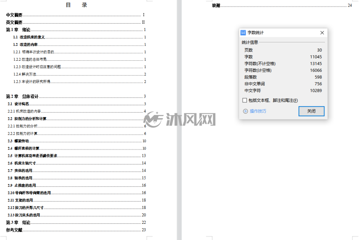
Task: Open entry 2.2.1 机床改造的内容
Action: coord(77,111)
